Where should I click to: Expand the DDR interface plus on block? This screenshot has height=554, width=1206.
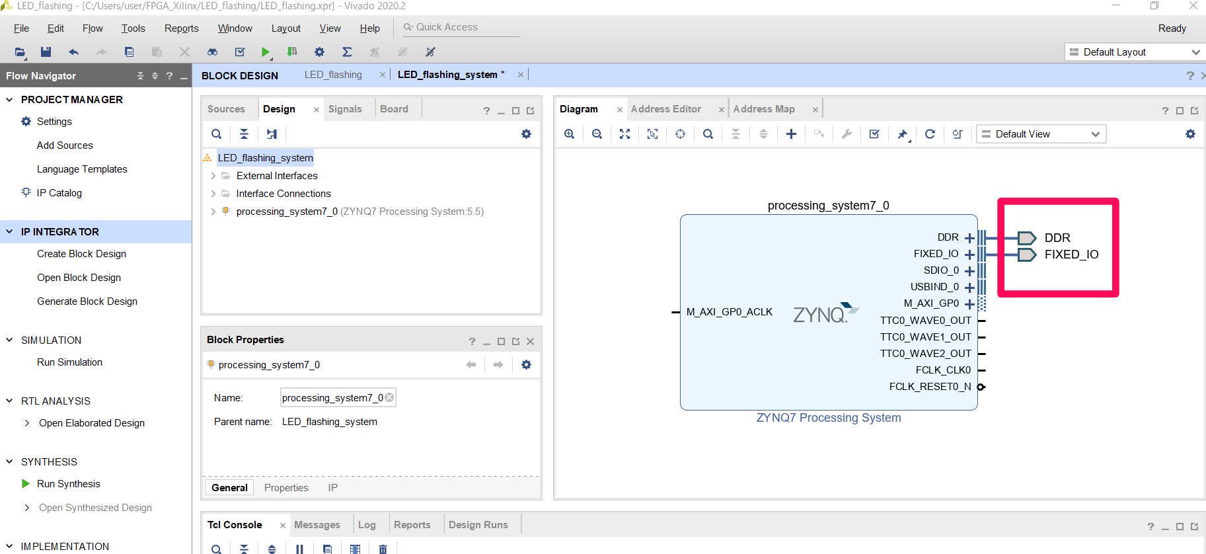[969, 238]
